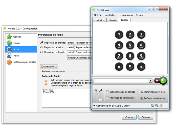Select GSM/8000 codec in list
177x130 pixels.
[x=48, y=90]
